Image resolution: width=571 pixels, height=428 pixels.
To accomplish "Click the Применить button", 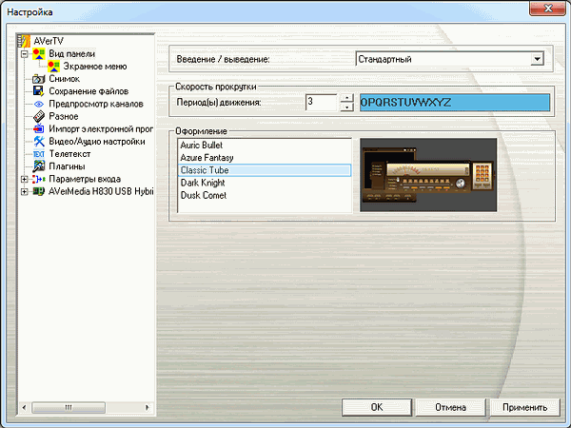I will tap(524, 407).
